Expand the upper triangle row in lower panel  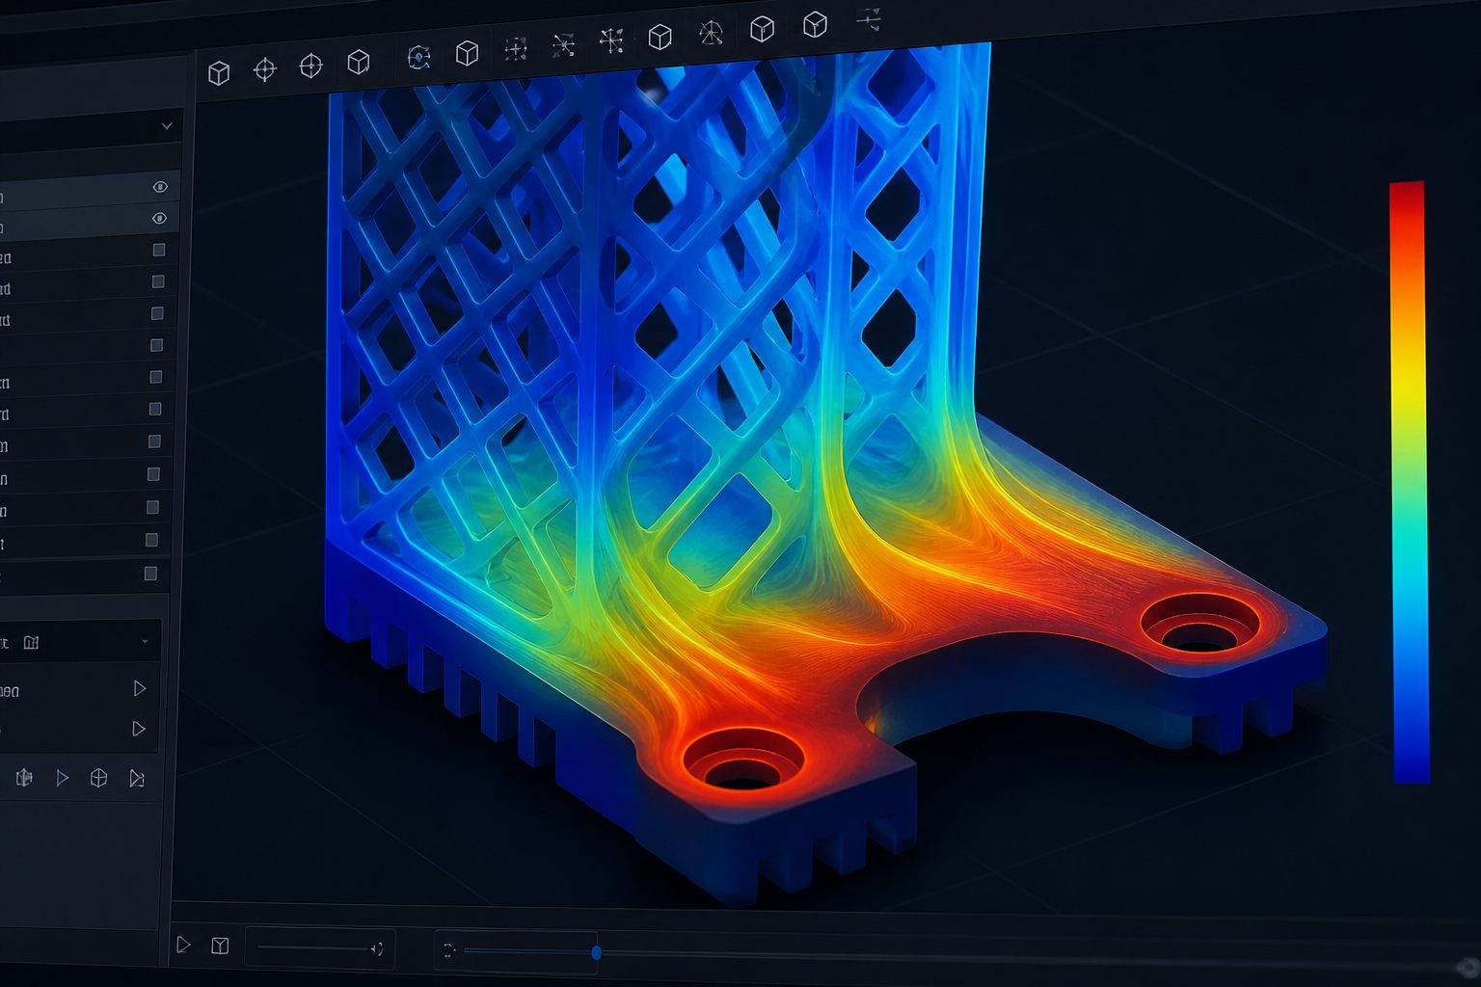[140, 688]
